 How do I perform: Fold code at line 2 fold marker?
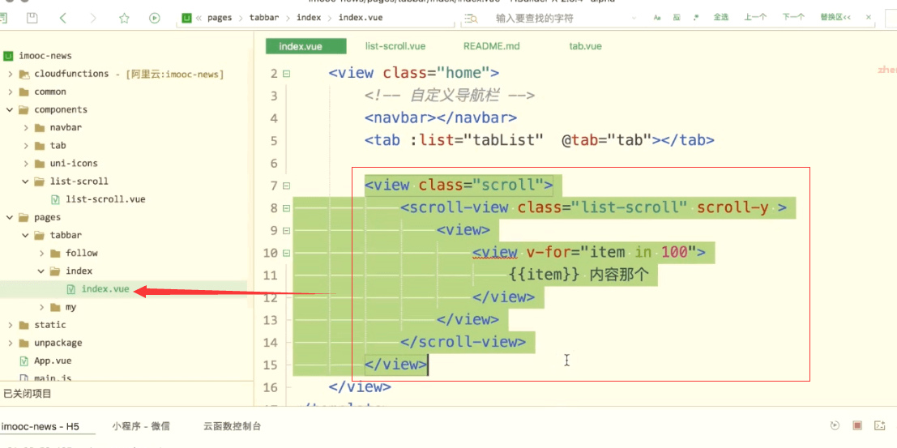[287, 74]
